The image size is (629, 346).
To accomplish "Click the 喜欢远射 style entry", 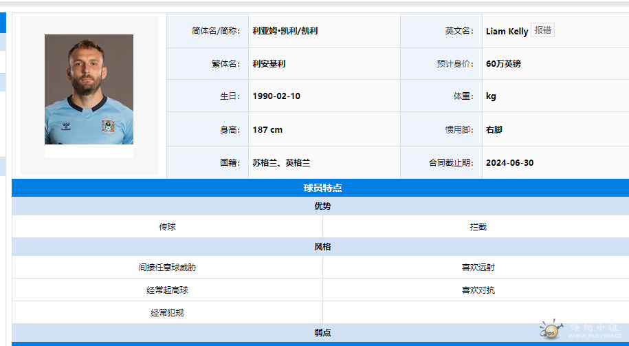I will [478, 268].
